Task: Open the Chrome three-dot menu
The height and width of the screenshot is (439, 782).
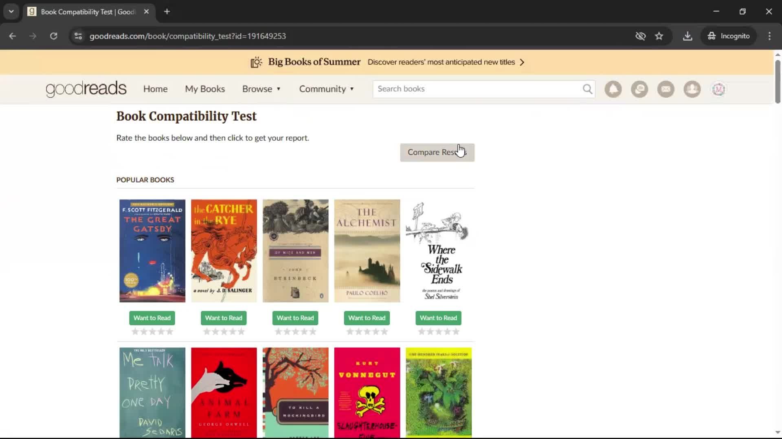Action: (x=769, y=36)
